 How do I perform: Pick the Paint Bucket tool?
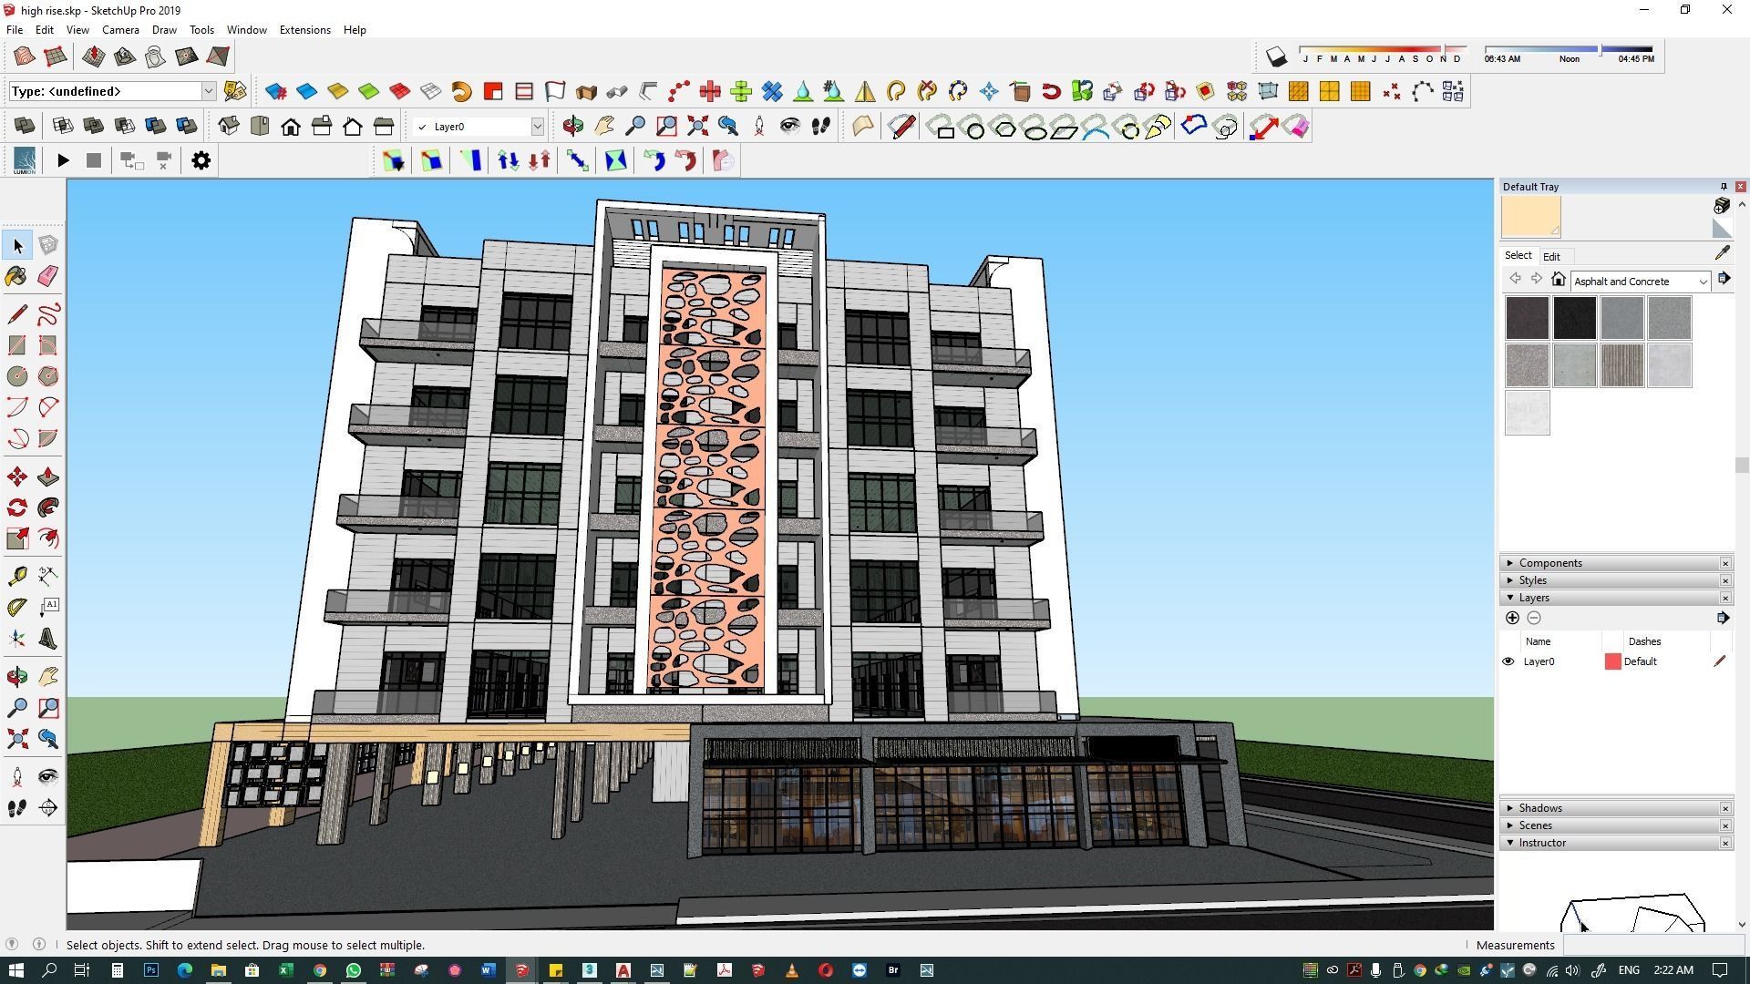point(17,276)
